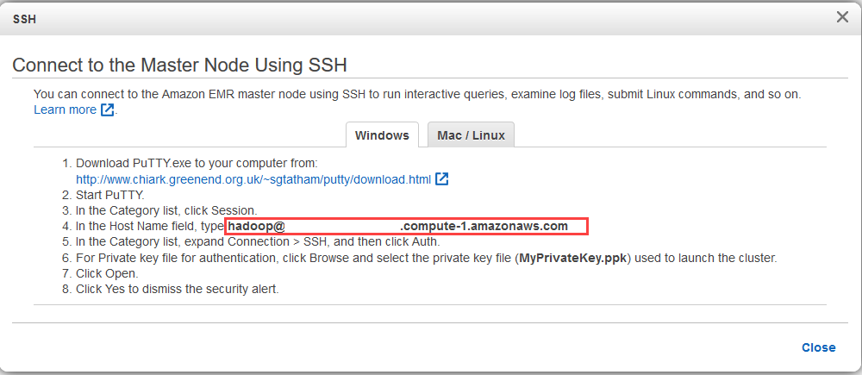
Task: Click the .compute-1.amazonaws.com domain text
Action: tap(484, 226)
